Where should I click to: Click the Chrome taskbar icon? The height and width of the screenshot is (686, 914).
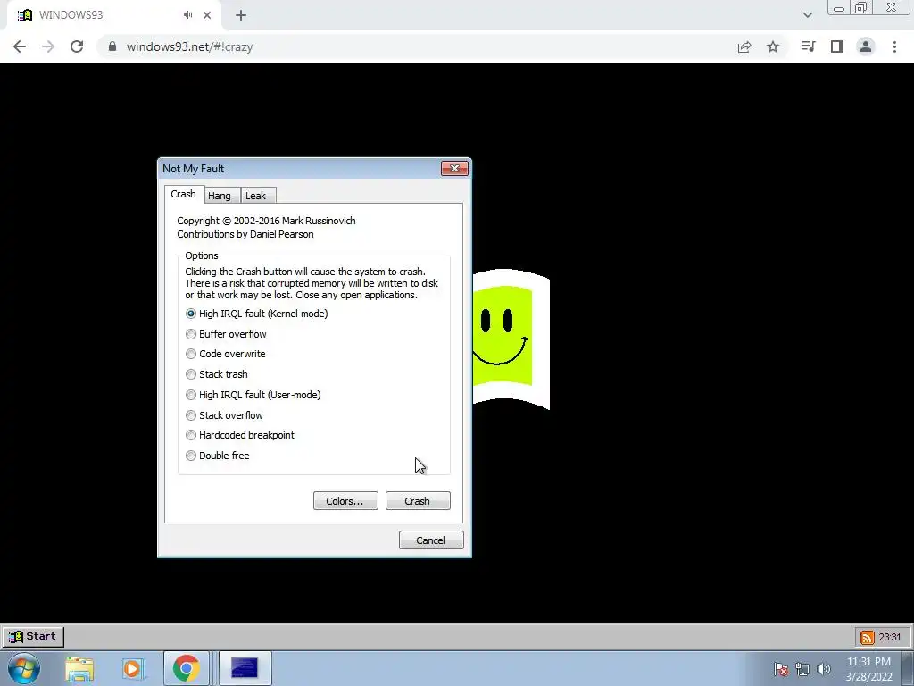point(186,668)
